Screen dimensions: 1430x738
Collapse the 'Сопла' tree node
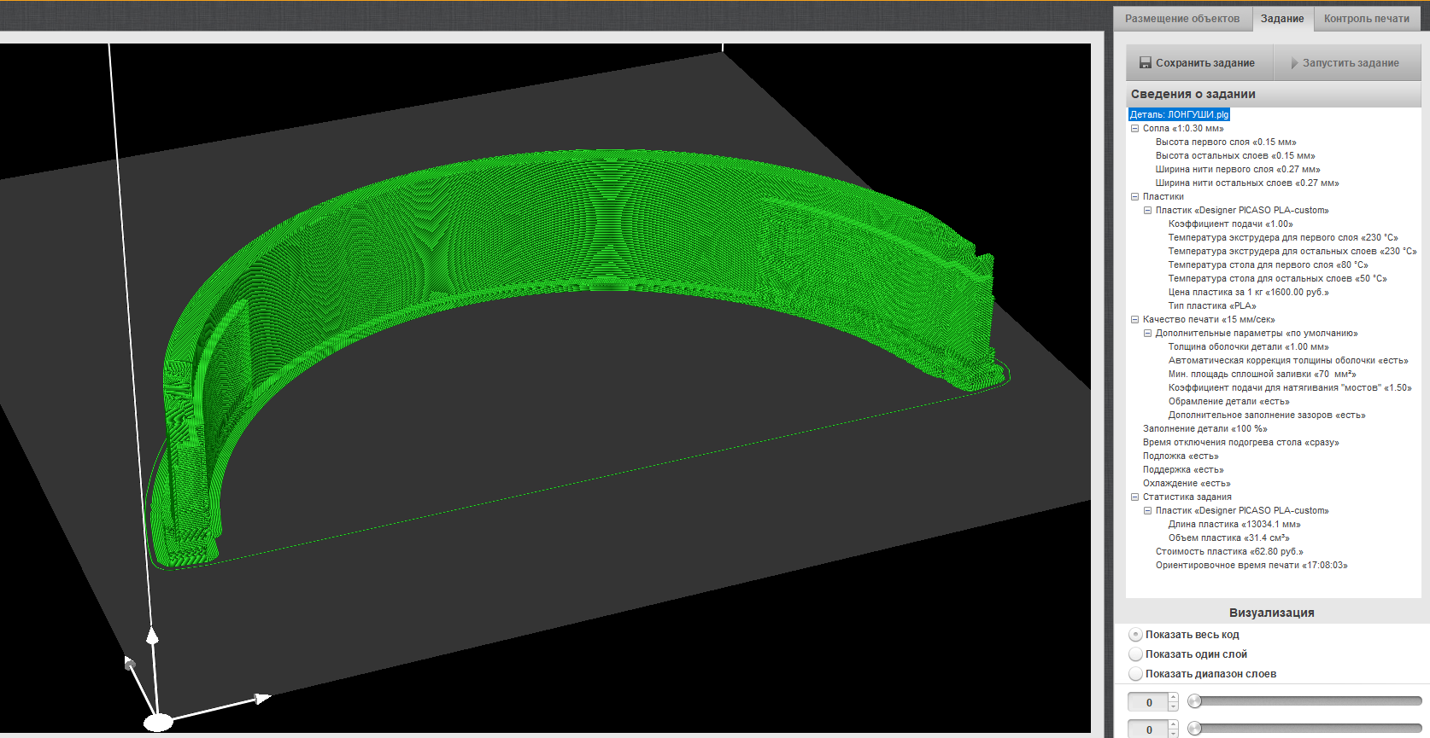[x=1134, y=129]
